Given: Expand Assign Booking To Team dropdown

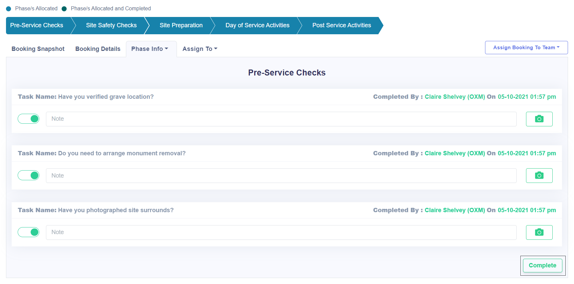Looking at the screenshot, I should coord(526,48).
